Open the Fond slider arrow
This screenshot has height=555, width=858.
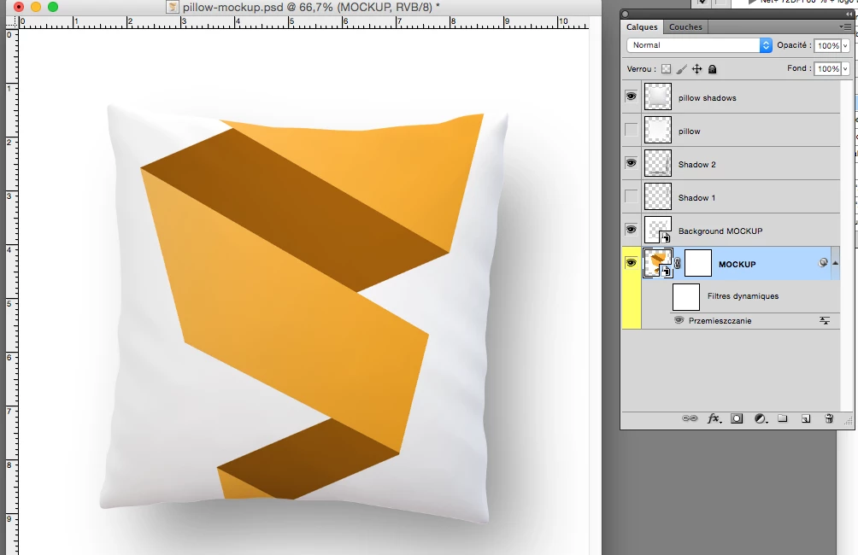[x=845, y=69]
